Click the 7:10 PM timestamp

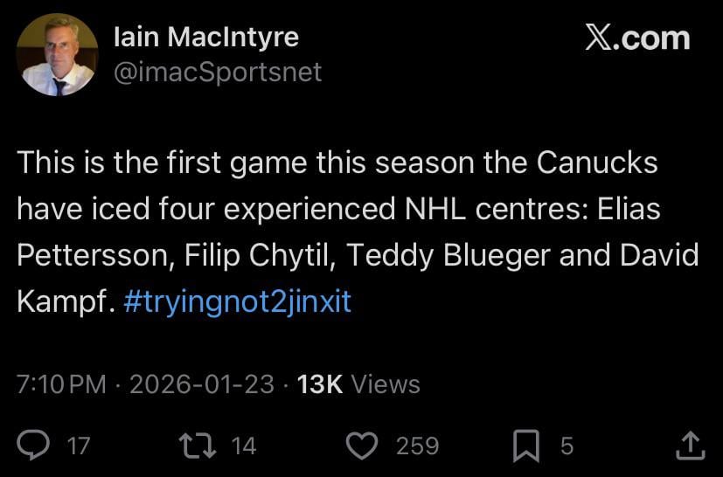[61, 384]
